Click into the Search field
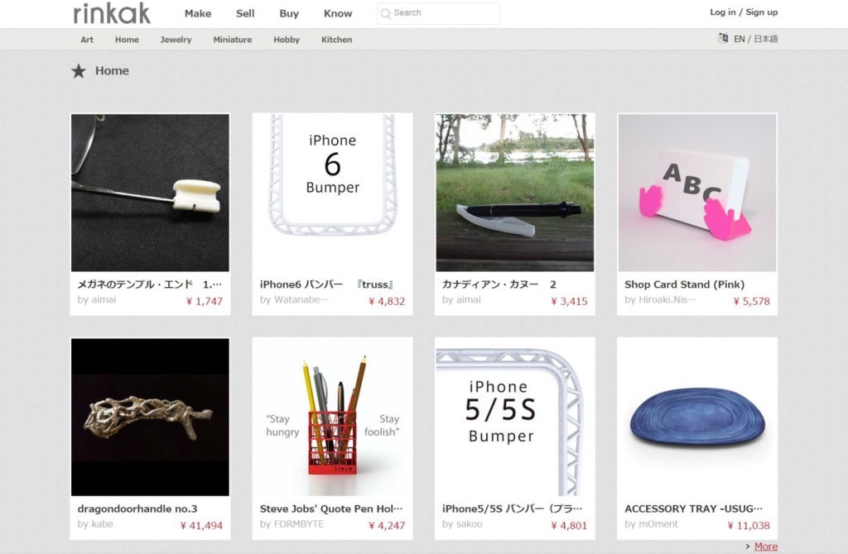The image size is (848, 554). (x=444, y=13)
